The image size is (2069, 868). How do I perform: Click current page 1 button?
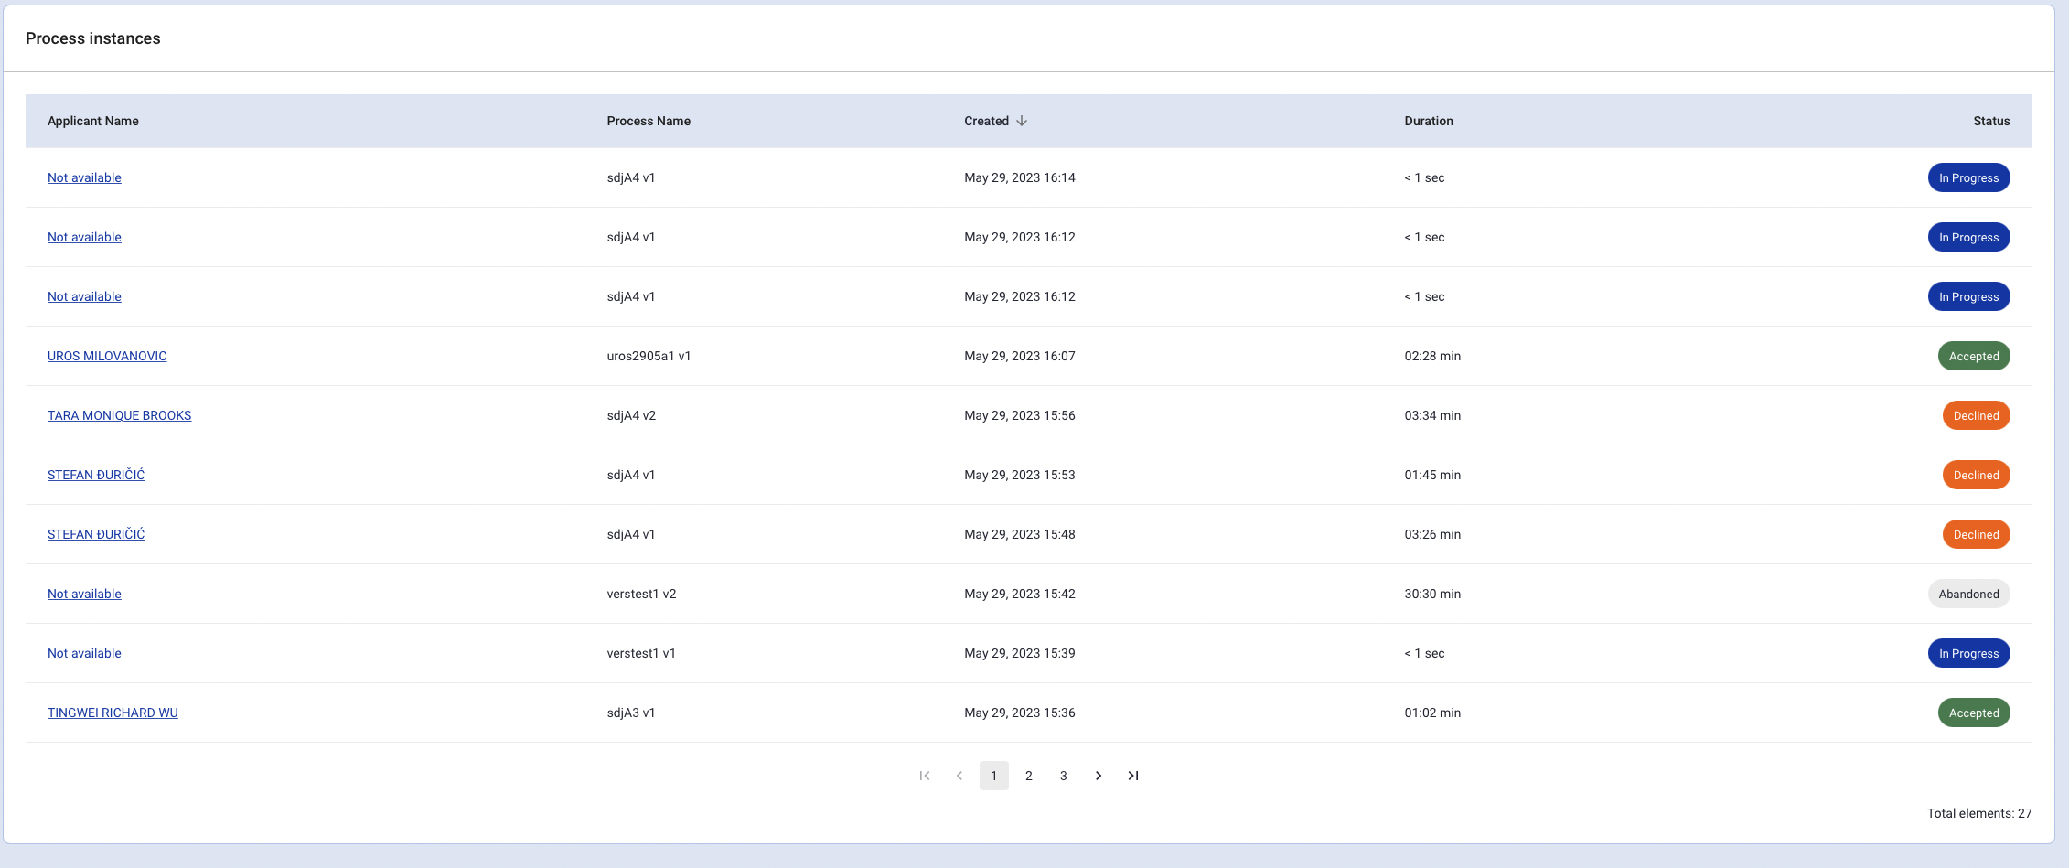pos(994,776)
